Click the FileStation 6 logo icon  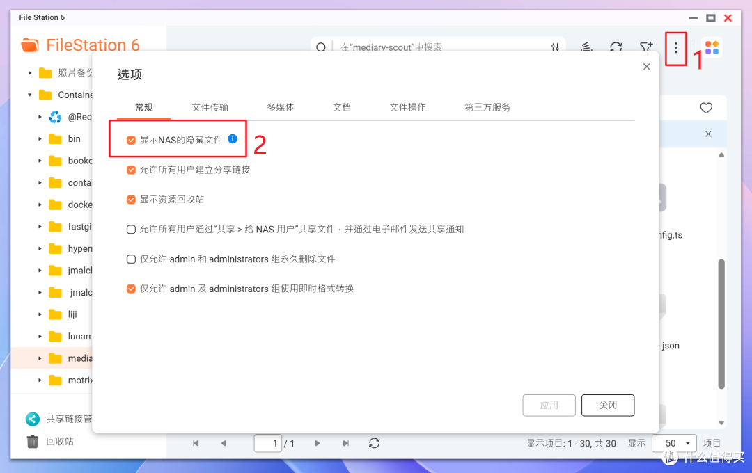30,45
